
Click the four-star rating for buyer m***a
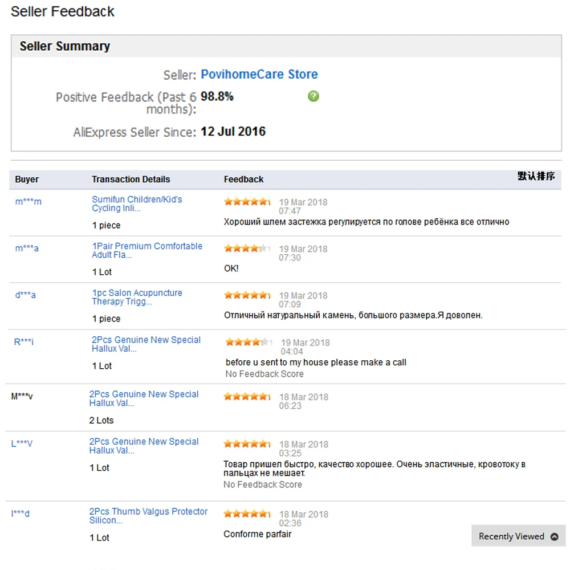[247, 249]
